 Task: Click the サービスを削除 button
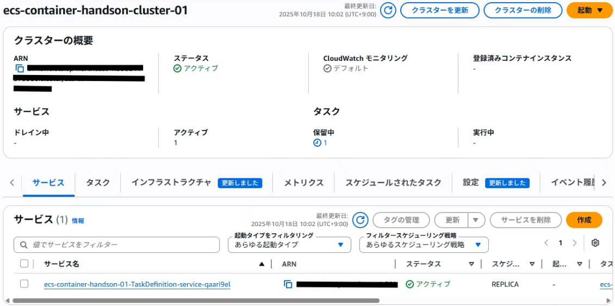pos(526,220)
